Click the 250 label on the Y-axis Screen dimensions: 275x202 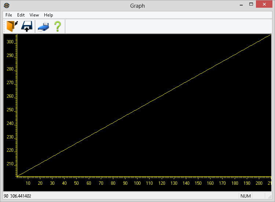[x=10, y=110]
